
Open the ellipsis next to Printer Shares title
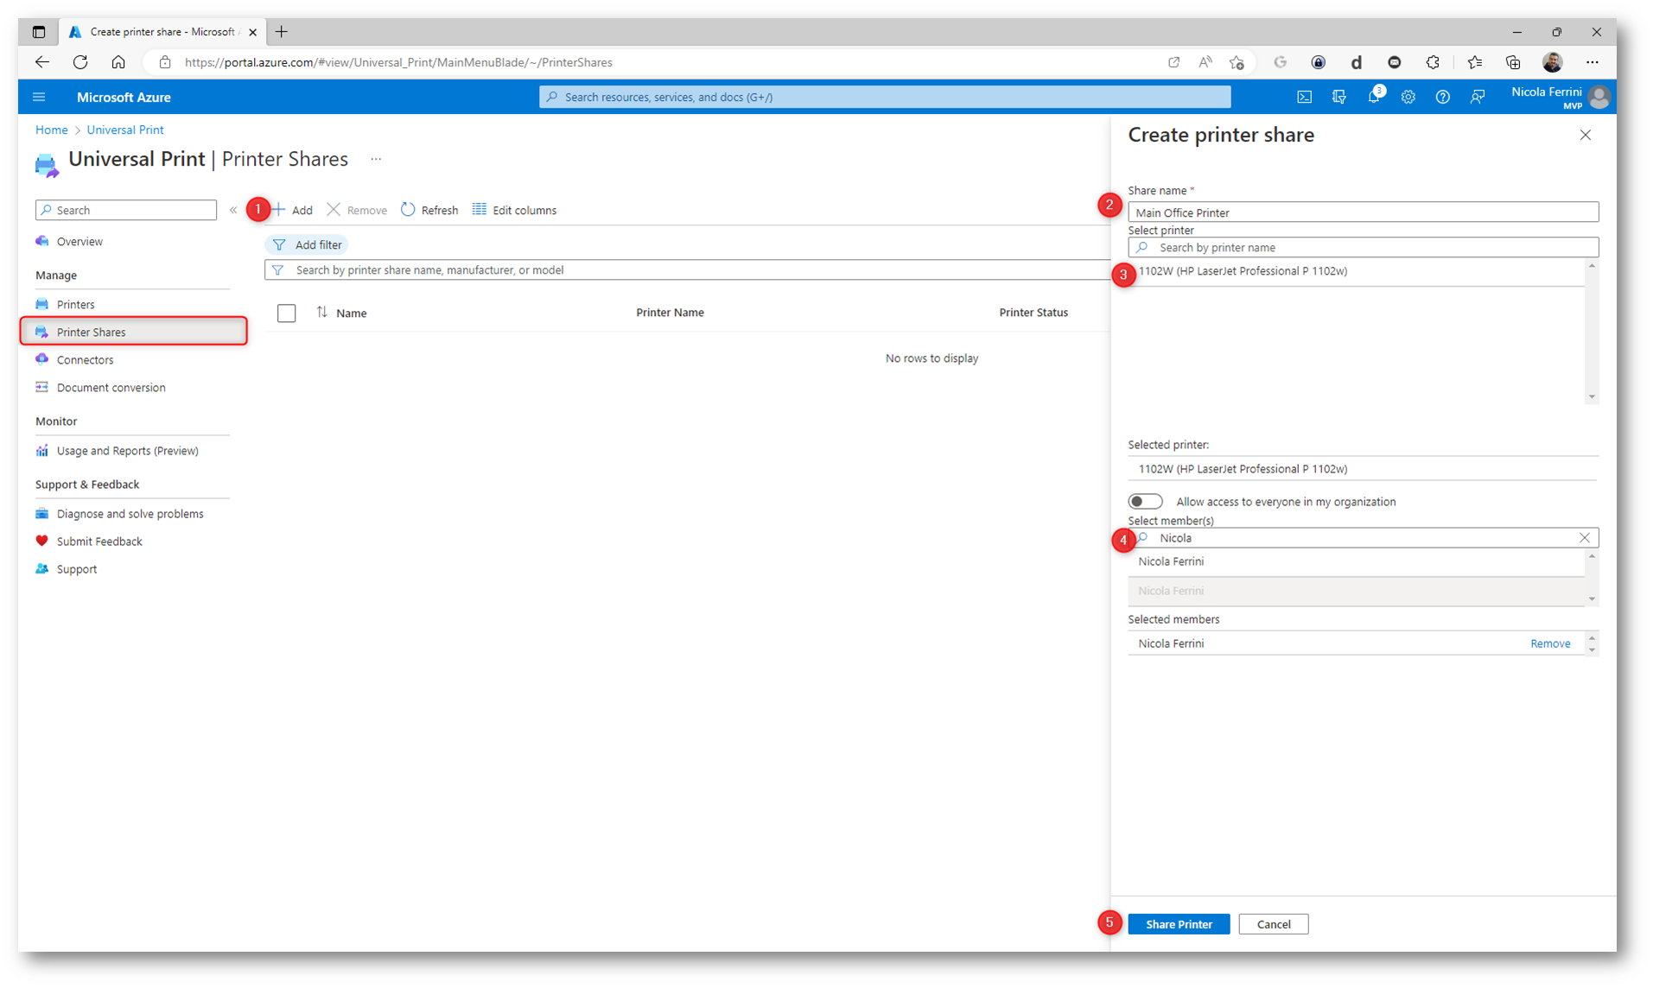[x=376, y=159]
